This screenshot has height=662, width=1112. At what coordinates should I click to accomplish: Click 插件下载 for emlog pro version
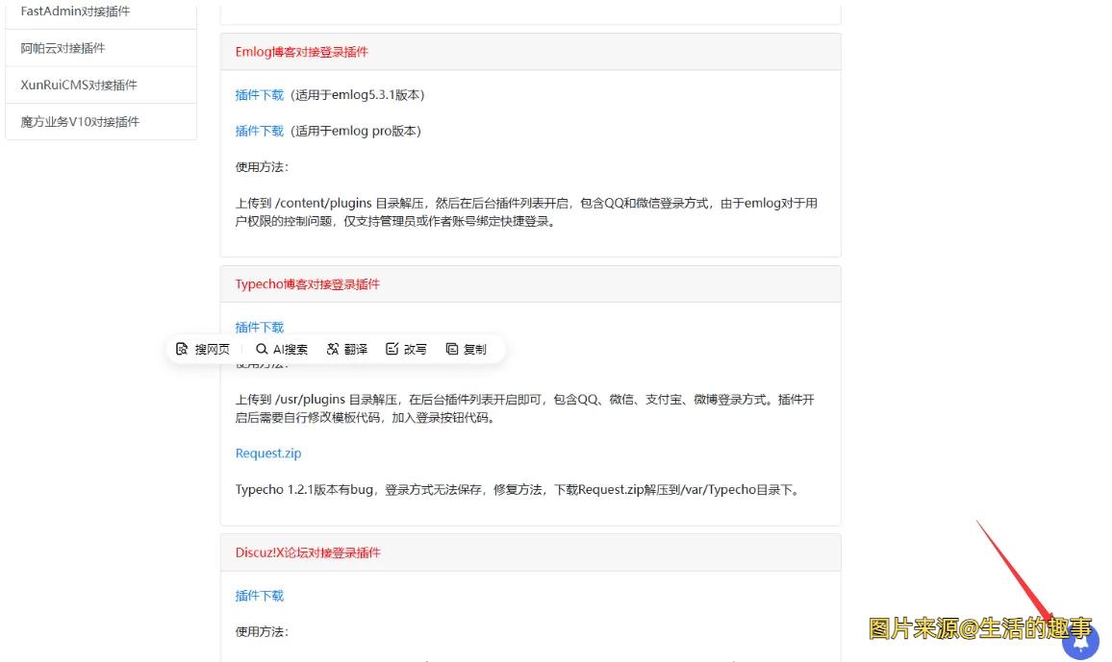click(x=260, y=131)
